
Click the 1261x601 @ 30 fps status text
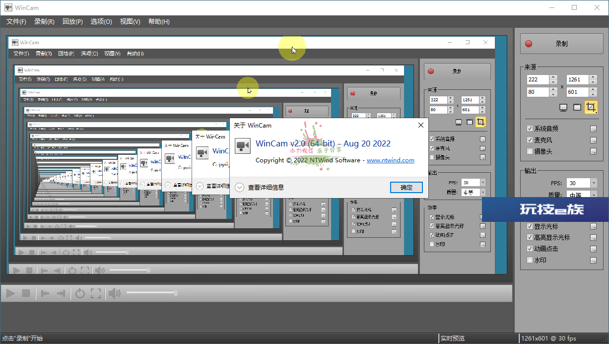click(x=548, y=339)
